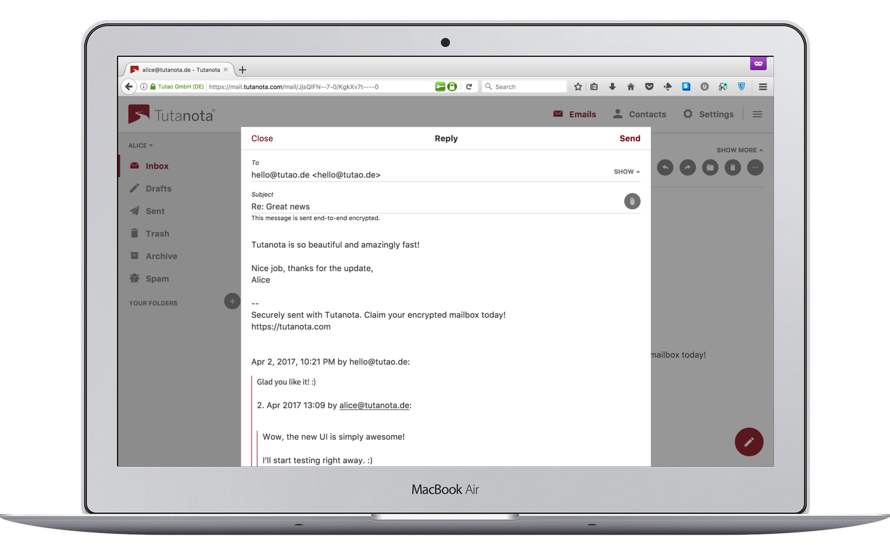Image resolution: width=890 pixels, height=545 pixels.
Task: Expand recipient details with SHOW
Action: 626,171
